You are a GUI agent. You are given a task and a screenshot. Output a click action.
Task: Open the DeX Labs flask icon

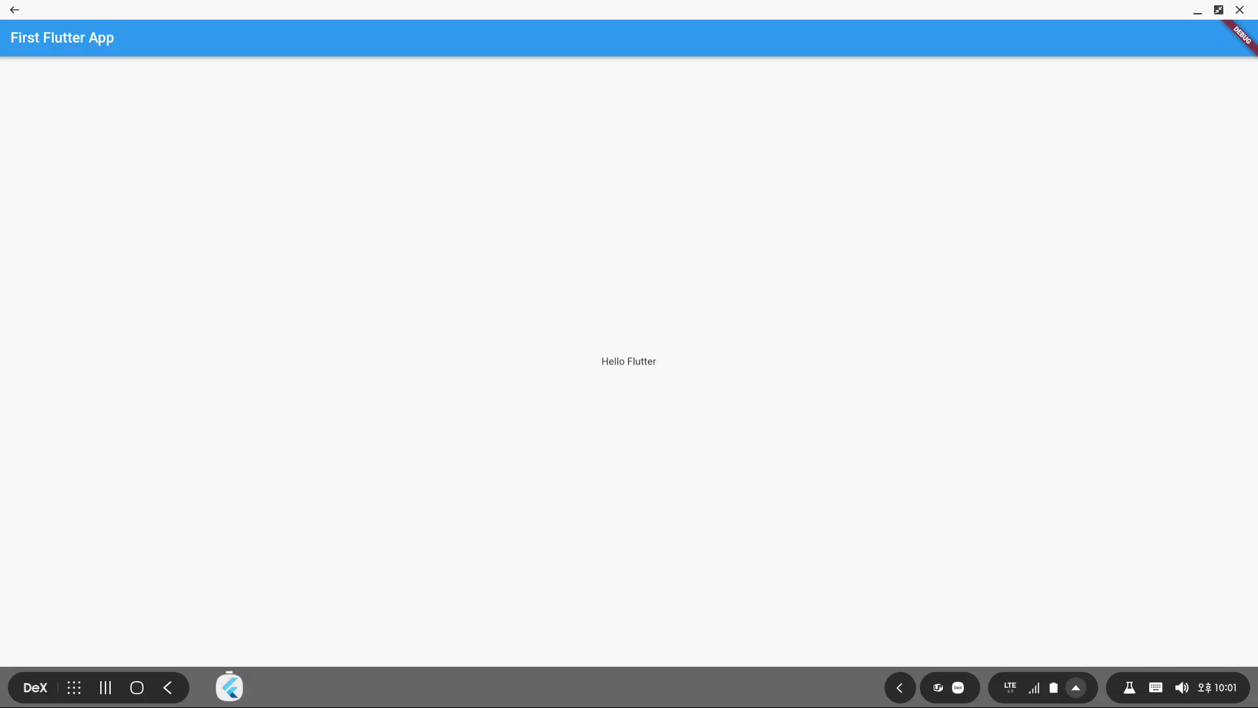coord(1129,688)
